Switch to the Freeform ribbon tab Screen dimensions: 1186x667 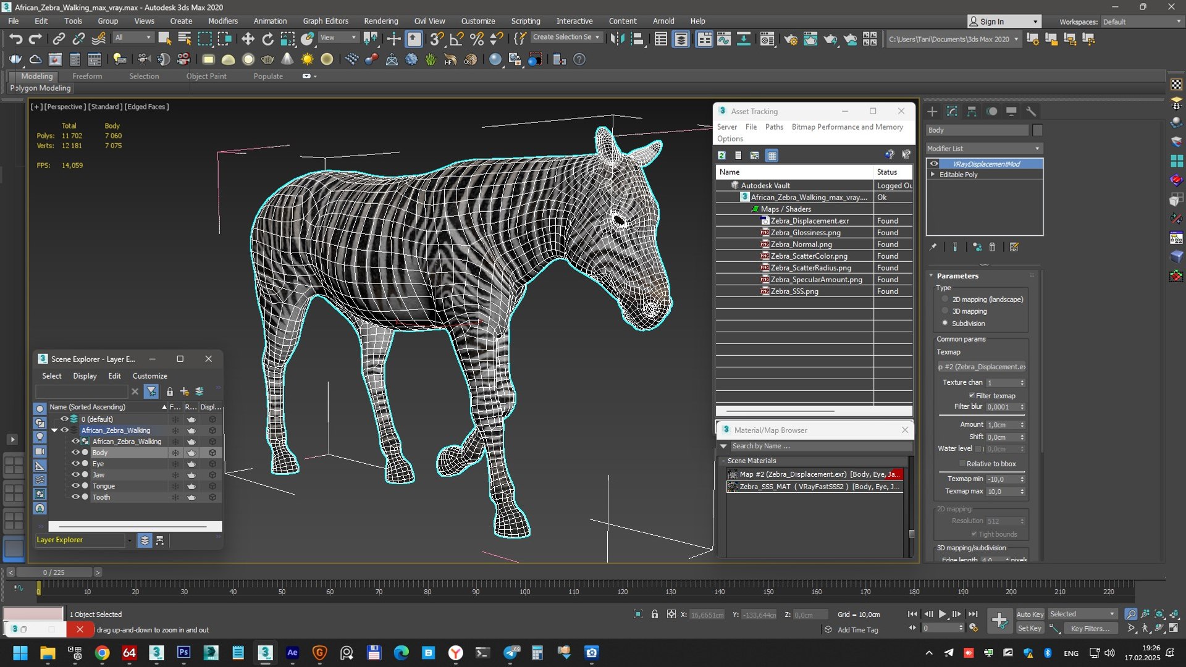click(x=87, y=77)
